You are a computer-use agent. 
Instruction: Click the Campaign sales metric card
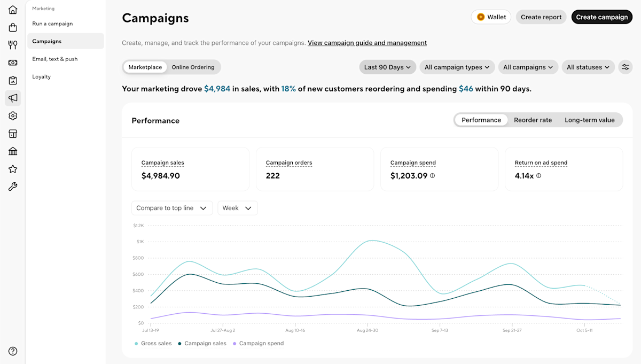(x=190, y=169)
